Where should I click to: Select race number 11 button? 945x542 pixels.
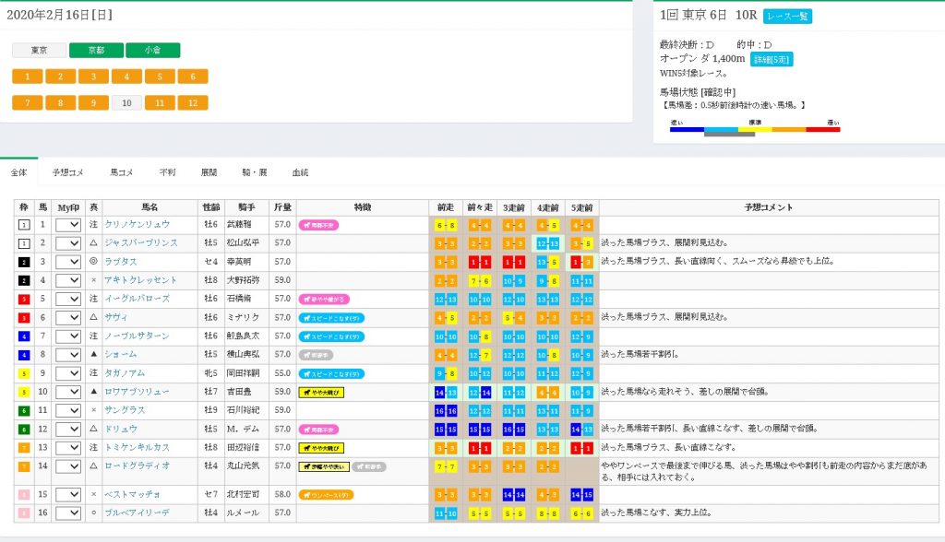pyautogui.click(x=160, y=102)
